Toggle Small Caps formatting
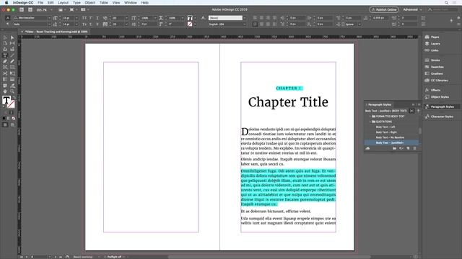Viewport: 462px width, 259px height. (x=84, y=24)
